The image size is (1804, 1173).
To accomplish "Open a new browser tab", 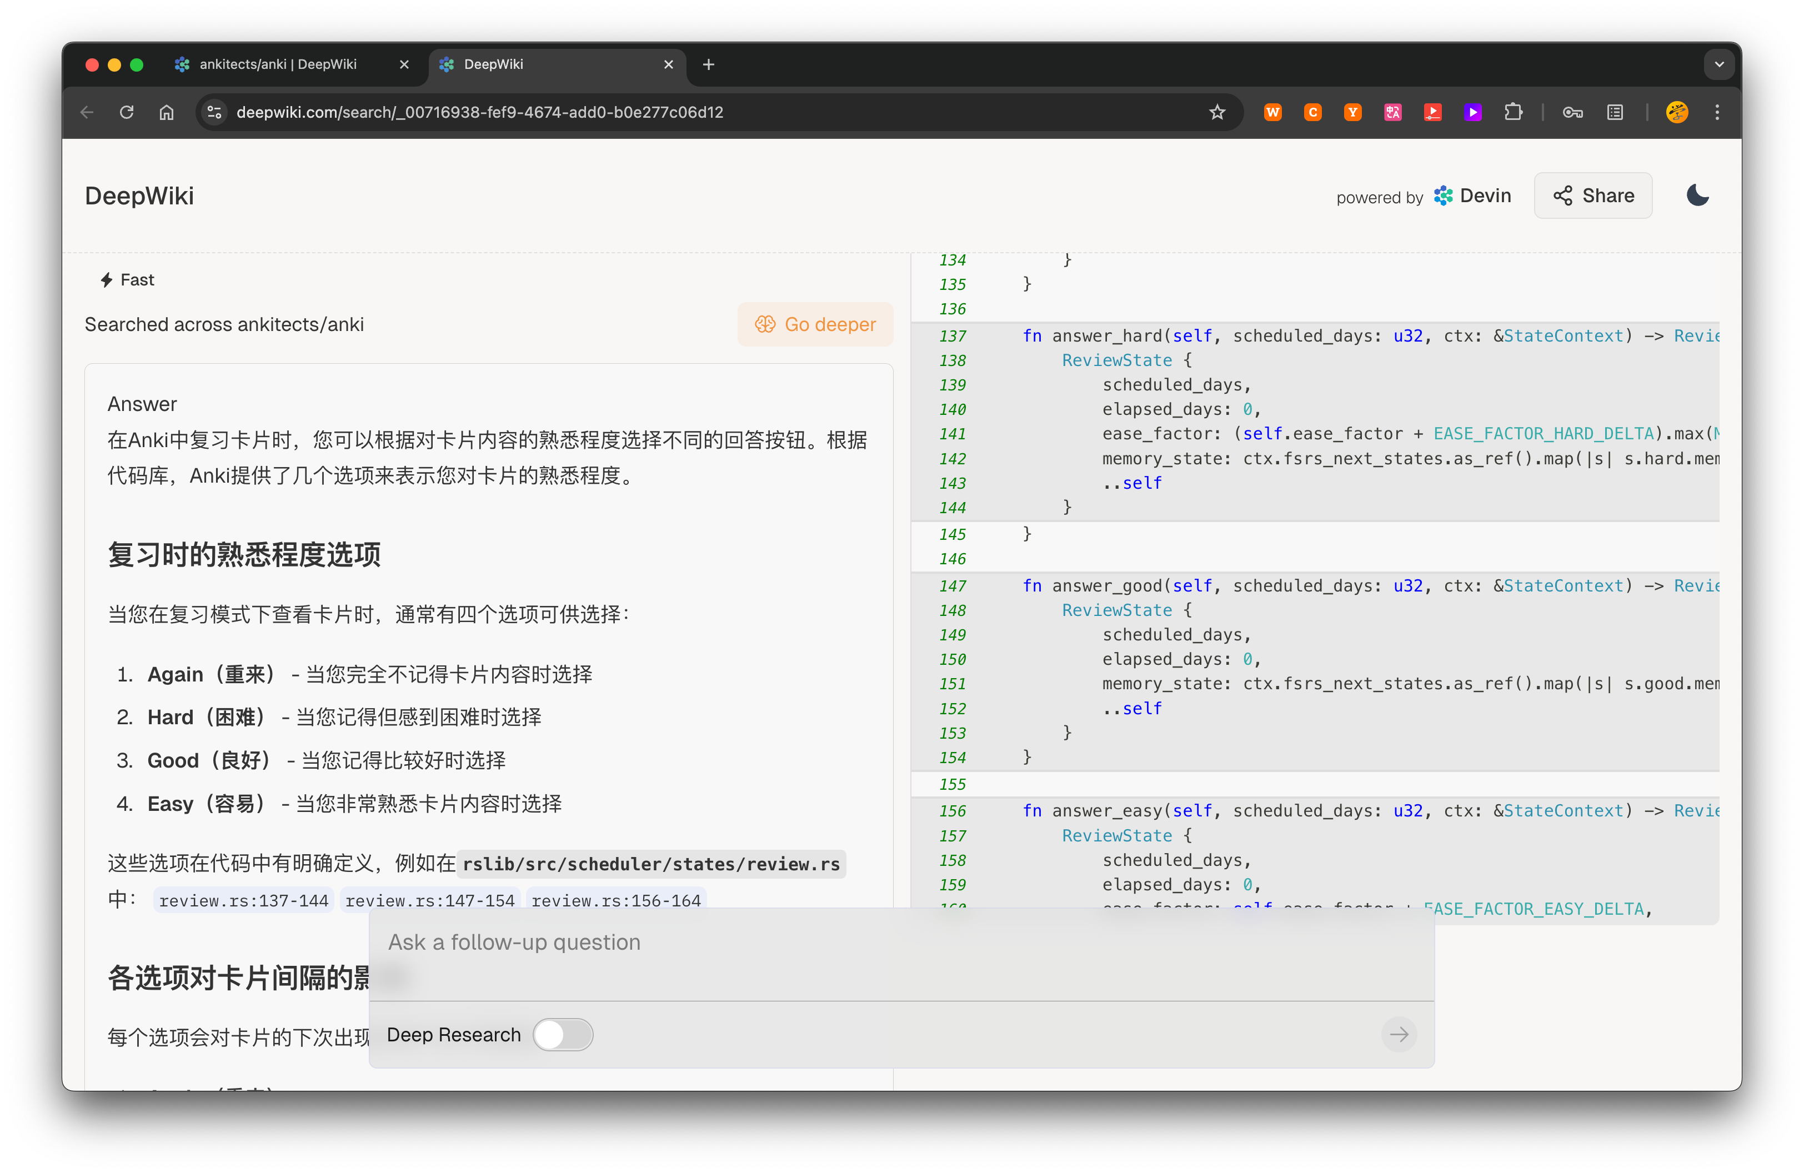I will tap(709, 64).
